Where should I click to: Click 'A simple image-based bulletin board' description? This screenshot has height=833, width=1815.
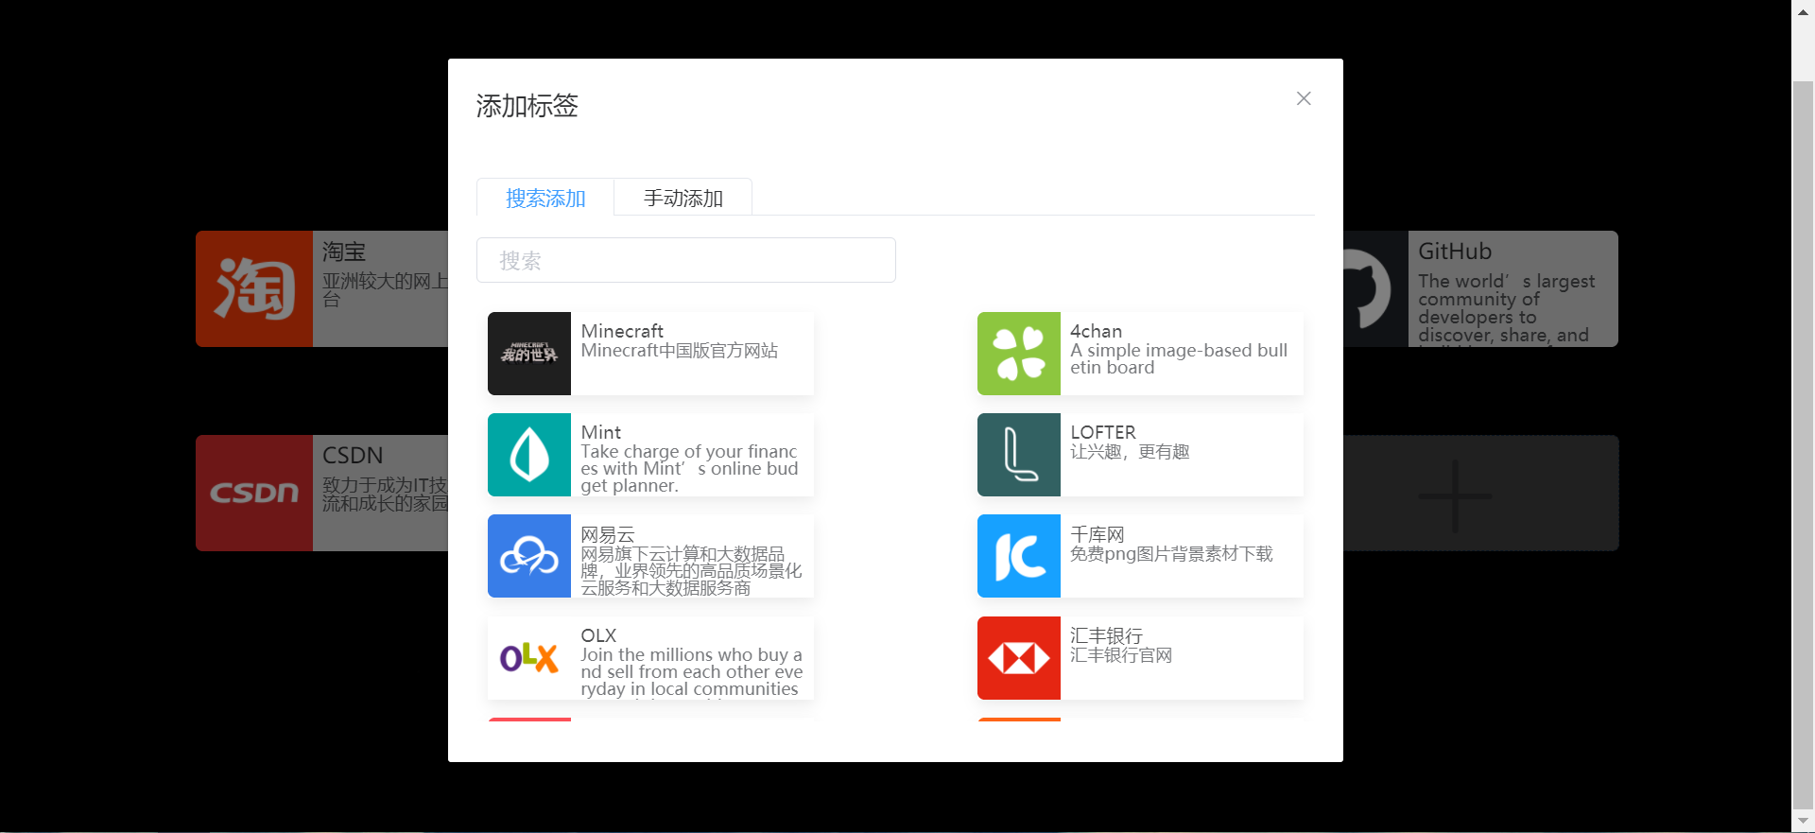pos(1179,359)
